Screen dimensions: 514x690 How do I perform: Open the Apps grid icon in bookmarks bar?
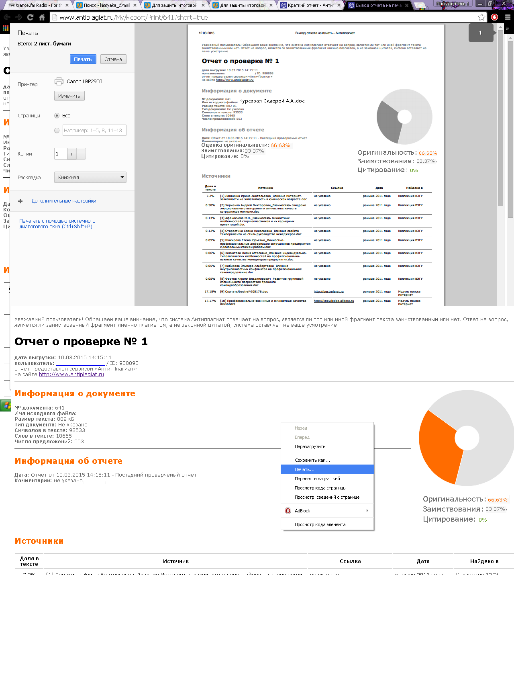(x=6, y=28)
